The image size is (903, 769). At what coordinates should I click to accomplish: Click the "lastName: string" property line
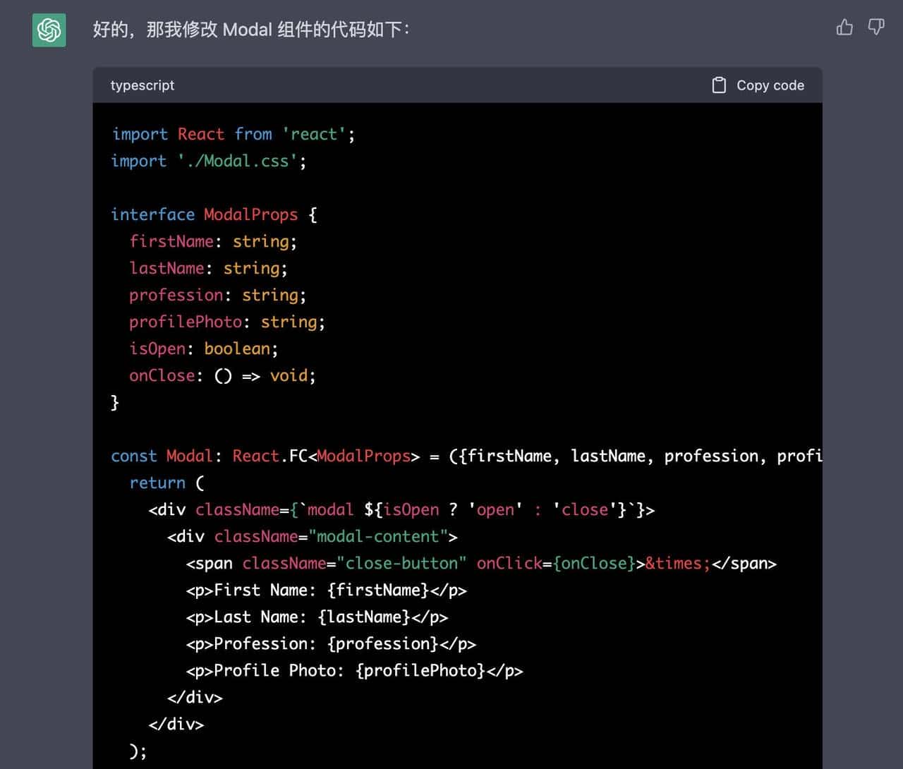tap(208, 268)
